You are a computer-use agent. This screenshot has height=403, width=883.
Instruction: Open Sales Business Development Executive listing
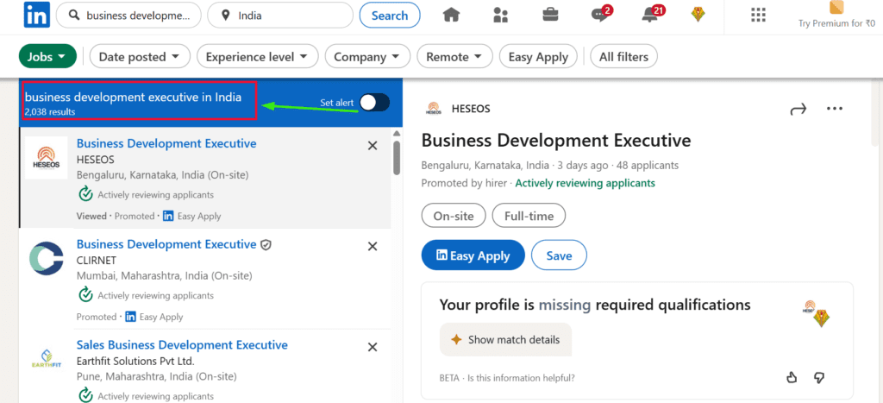[x=182, y=345]
